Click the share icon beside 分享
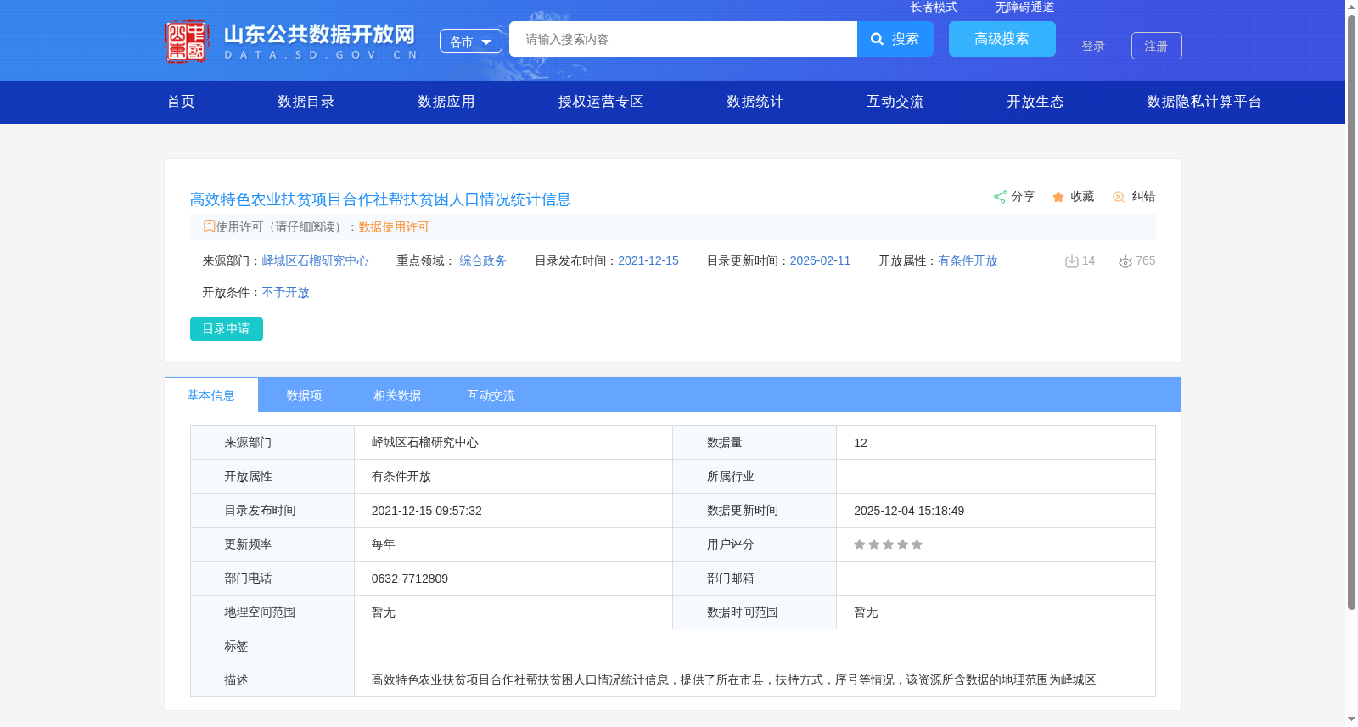 coord(1000,197)
